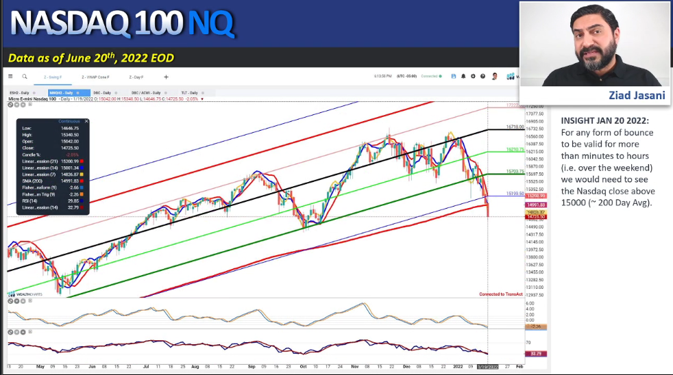This screenshot has height=375, width=673.
Task: Click blue swatch of Linear Regression (14) 15001.34
Action: pos(82,168)
